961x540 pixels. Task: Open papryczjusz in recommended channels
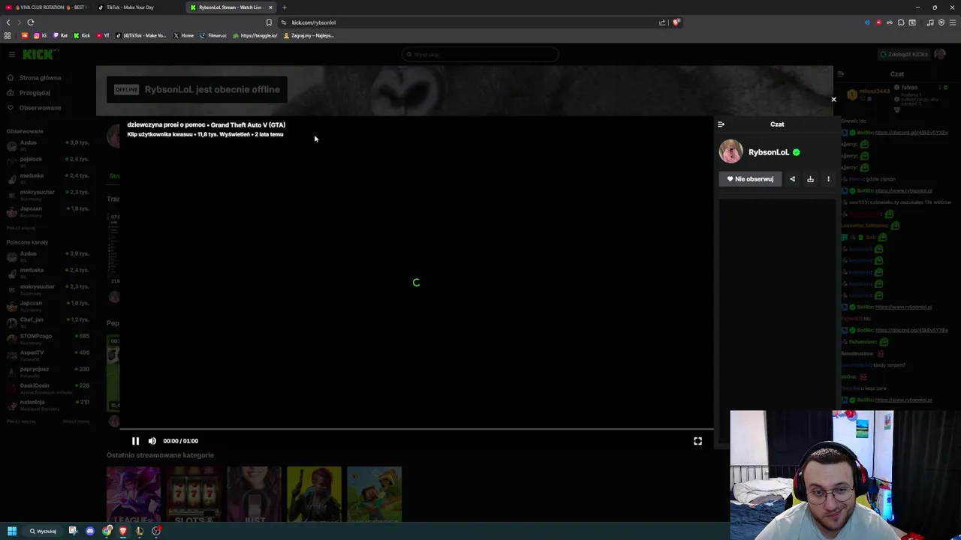point(47,370)
